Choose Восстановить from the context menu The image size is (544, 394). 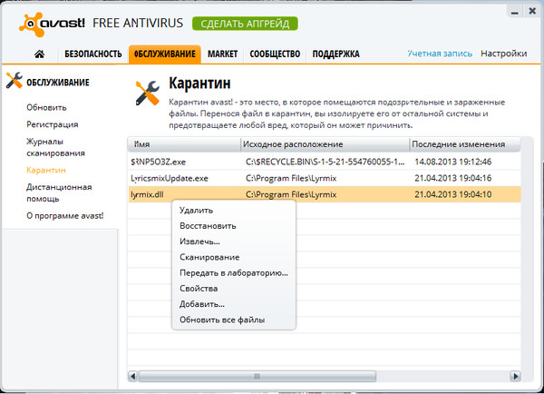208,226
